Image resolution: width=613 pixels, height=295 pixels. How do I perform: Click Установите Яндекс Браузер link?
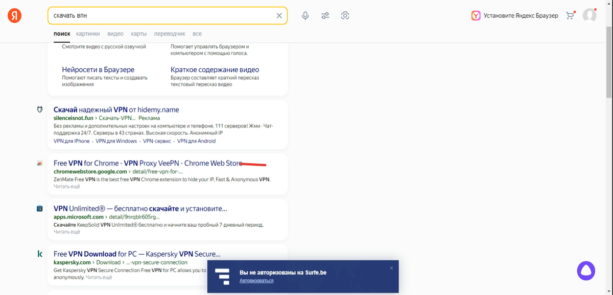[521, 16]
